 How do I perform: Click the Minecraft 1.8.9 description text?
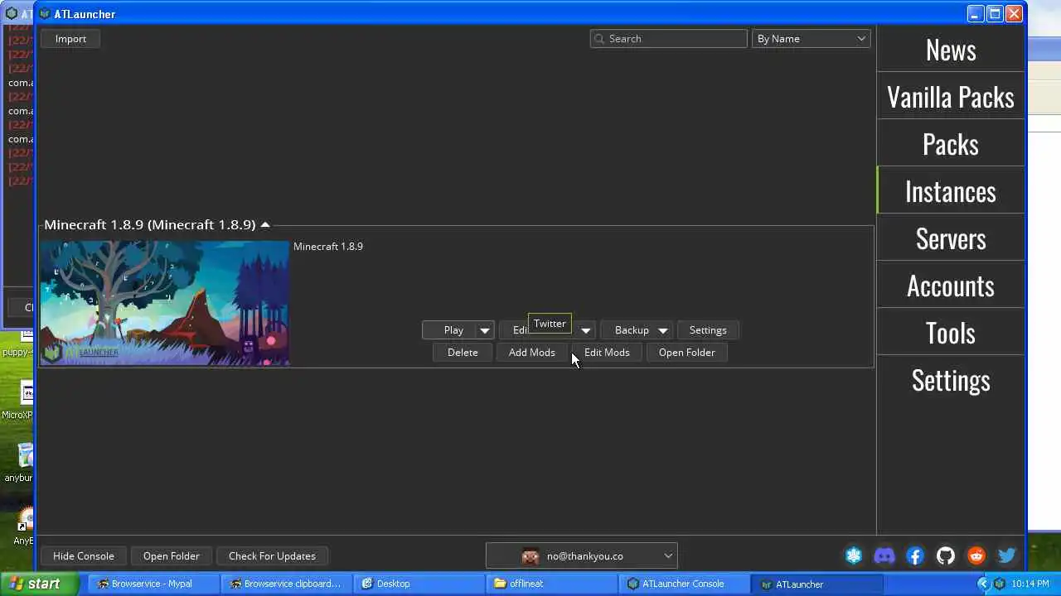pyautogui.click(x=328, y=246)
